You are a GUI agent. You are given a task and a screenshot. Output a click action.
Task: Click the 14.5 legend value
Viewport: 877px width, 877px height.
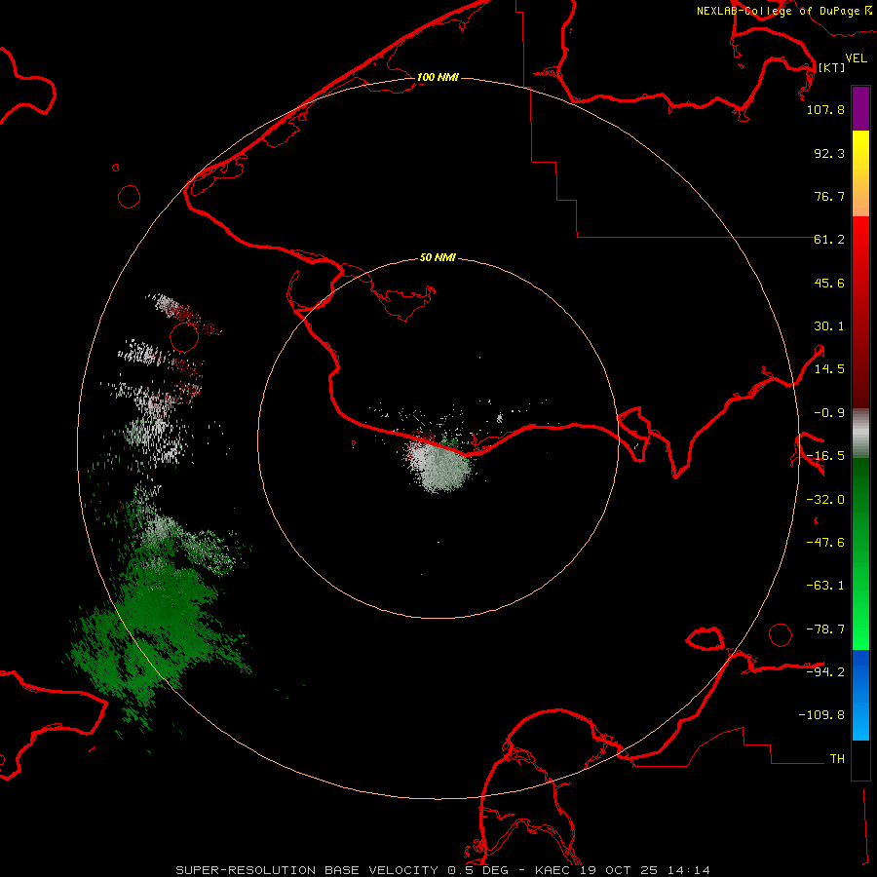(x=829, y=369)
